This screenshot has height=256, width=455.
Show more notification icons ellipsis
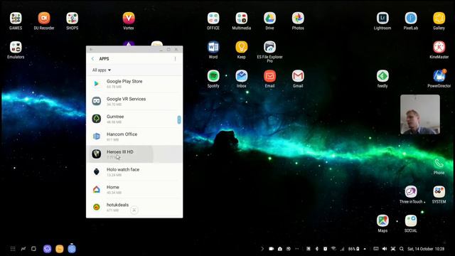click(296, 249)
